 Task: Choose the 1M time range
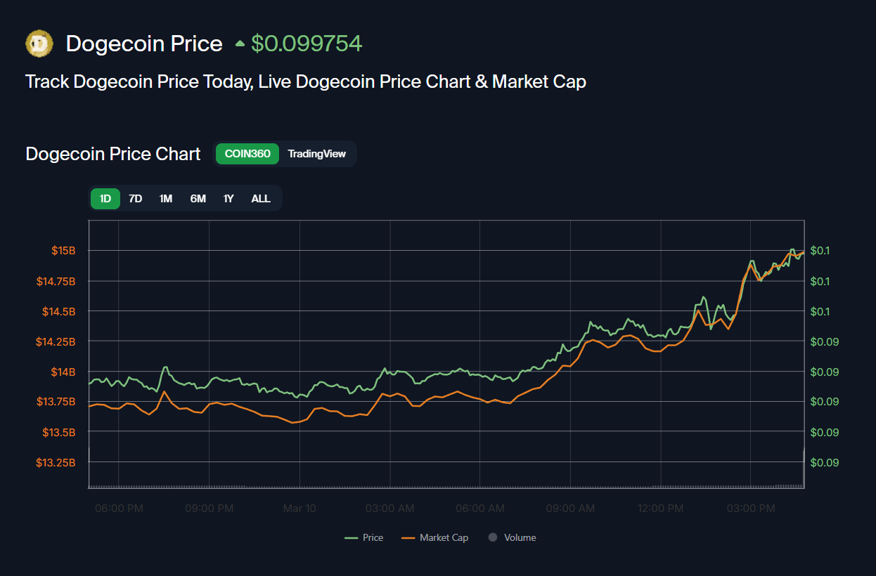[166, 199]
